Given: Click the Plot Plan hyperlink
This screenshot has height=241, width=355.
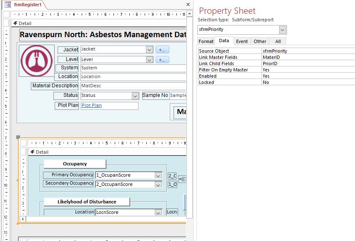Looking at the screenshot, I should tap(92, 106).
